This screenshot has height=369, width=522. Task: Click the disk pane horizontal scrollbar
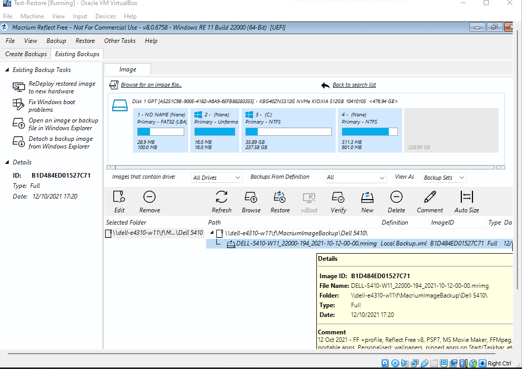pos(306,167)
